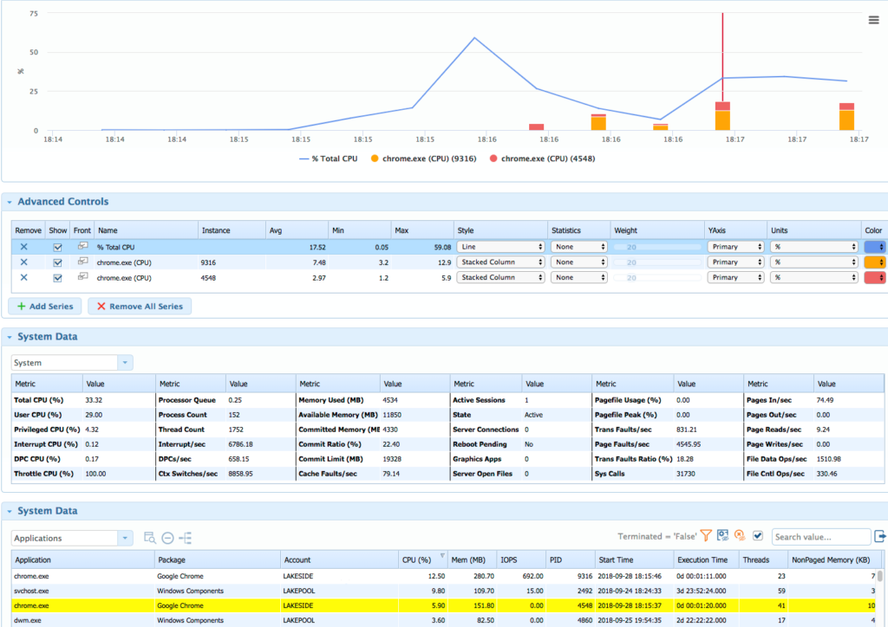Click the orange clear-filter icon near Terminated
This screenshot has width=888, height=627.
coord(738,535)
